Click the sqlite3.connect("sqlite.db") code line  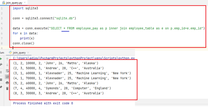pos(44,18)
